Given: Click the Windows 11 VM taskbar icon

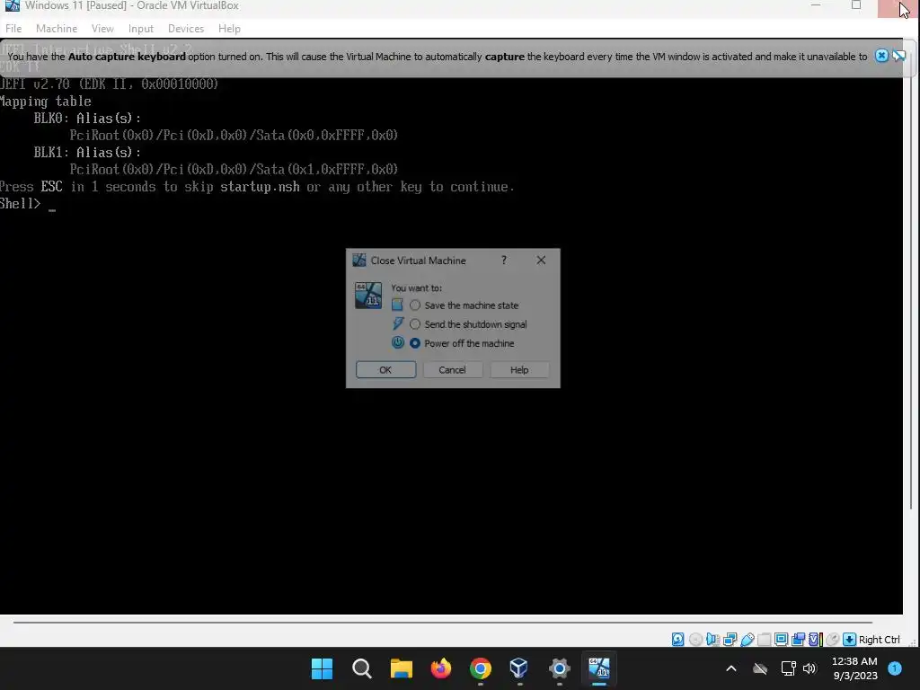Looking at the screenshot, I should click(x=599, y=668).
